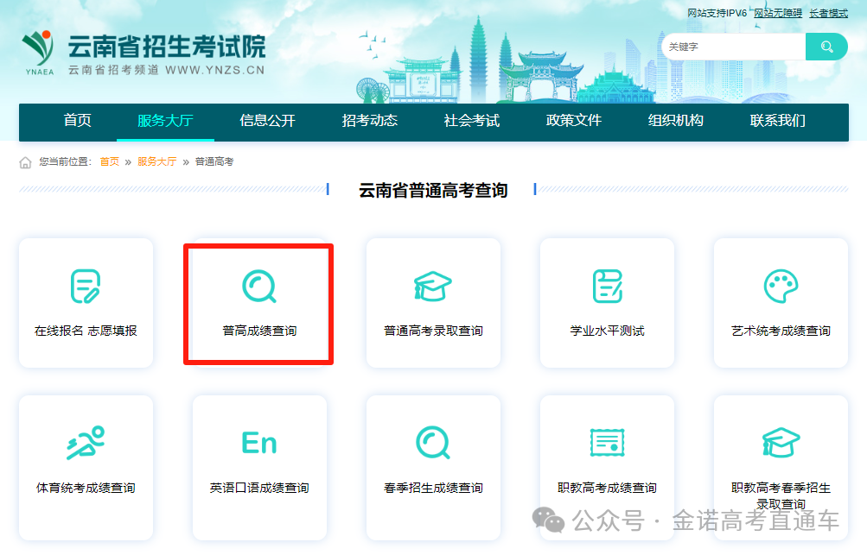Open the 在线报名 志愿填报 document icon

tap(86, 286)
